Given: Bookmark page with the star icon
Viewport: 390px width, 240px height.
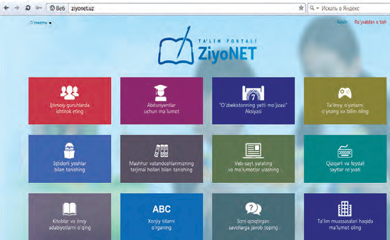Looking at the screenshot, I should point(301,8).
